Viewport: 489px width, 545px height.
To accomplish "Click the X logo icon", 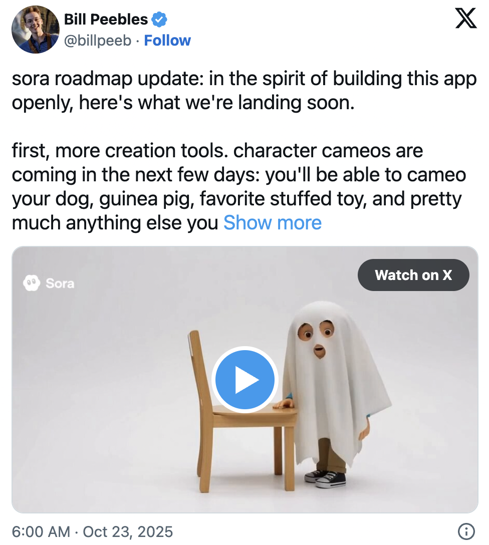I will (x=466, y=19).
